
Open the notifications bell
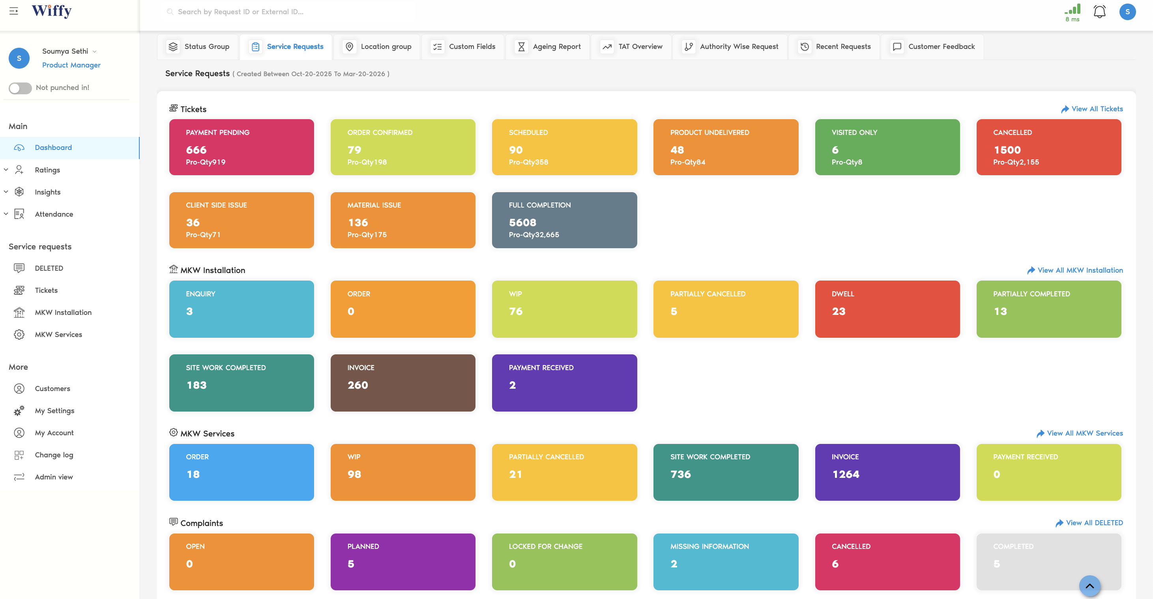1099,11
